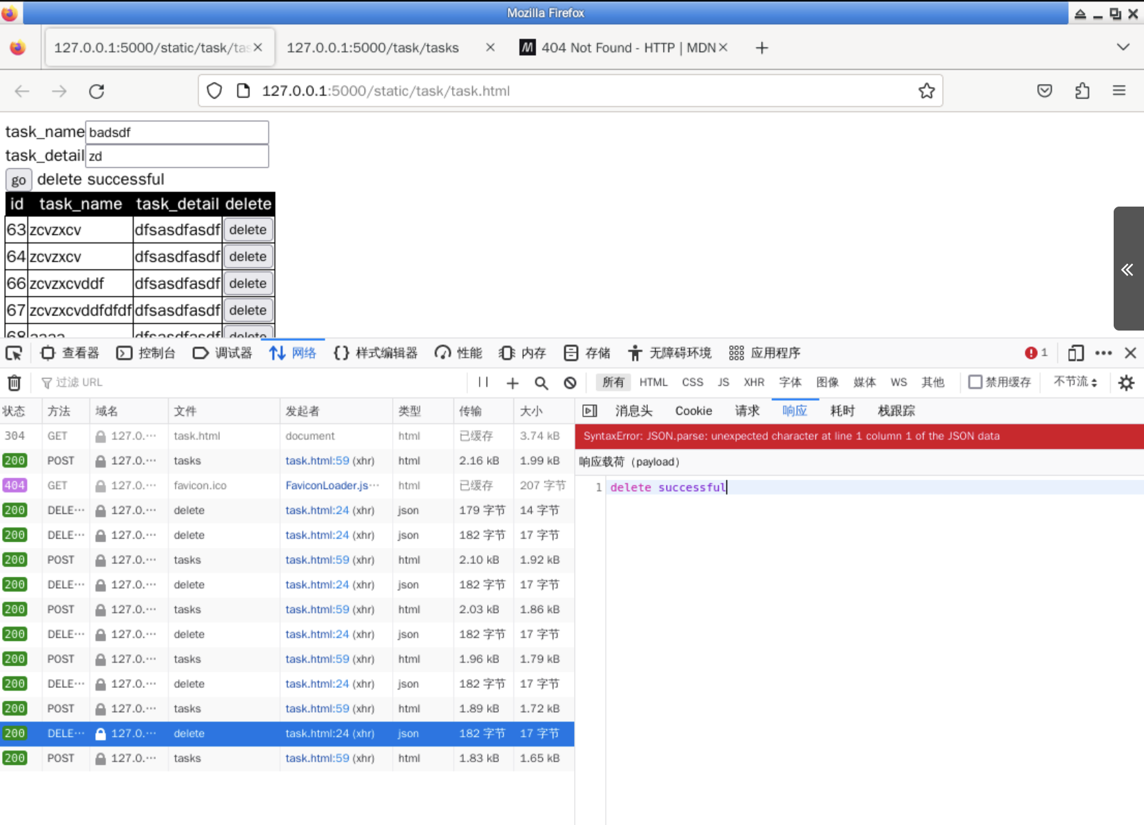Open throttling dropdown 不节流

(1075, 382)
